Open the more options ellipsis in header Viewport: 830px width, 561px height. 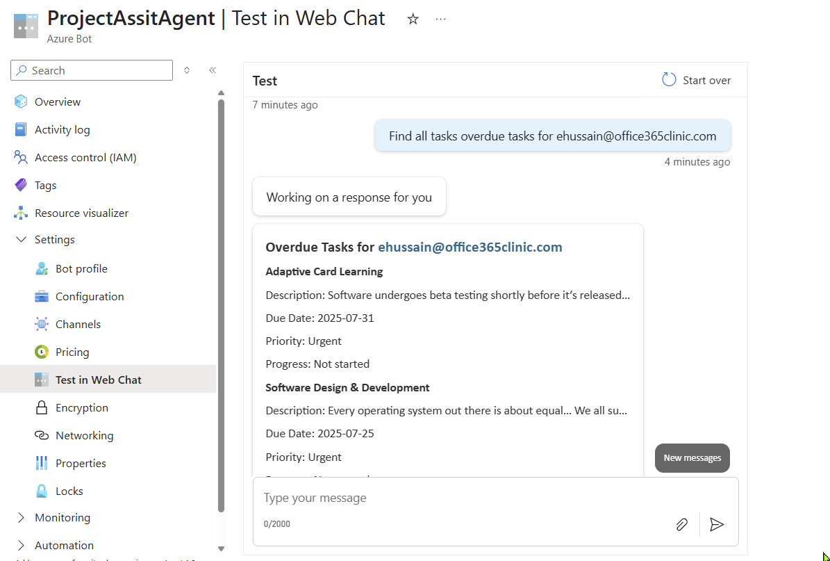440,19
